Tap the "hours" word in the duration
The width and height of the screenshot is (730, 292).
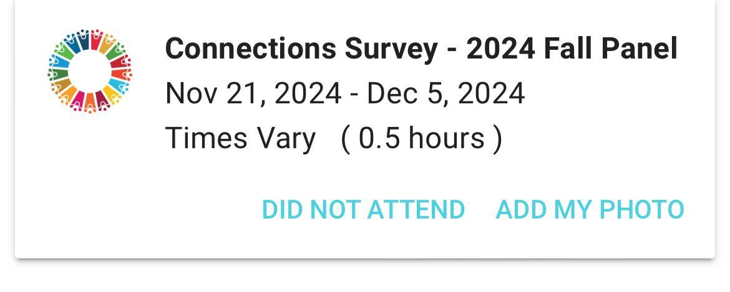tap(446, 138)
